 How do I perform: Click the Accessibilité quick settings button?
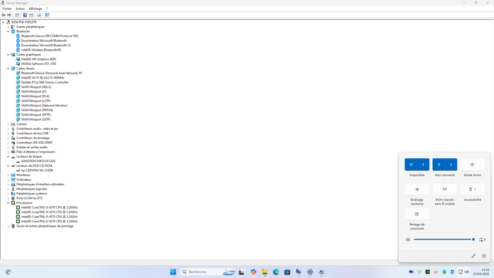[x=472, y=189]
